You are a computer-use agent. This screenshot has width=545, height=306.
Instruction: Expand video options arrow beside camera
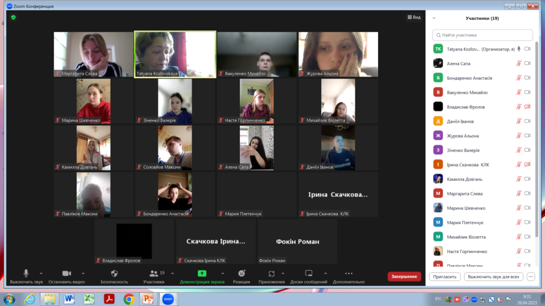coord(83,273)
